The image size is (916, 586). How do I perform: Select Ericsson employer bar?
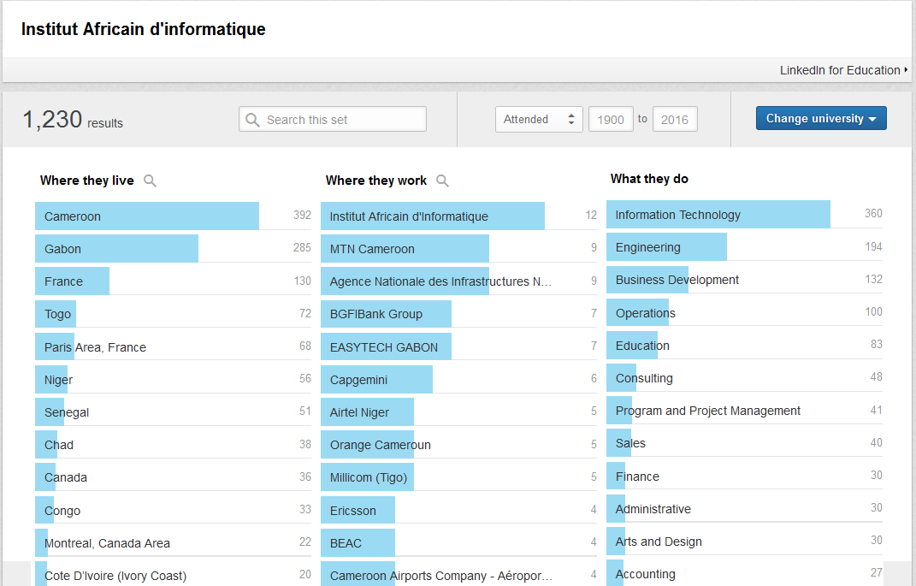point(458,511)
